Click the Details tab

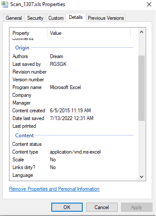pos(76,17)
